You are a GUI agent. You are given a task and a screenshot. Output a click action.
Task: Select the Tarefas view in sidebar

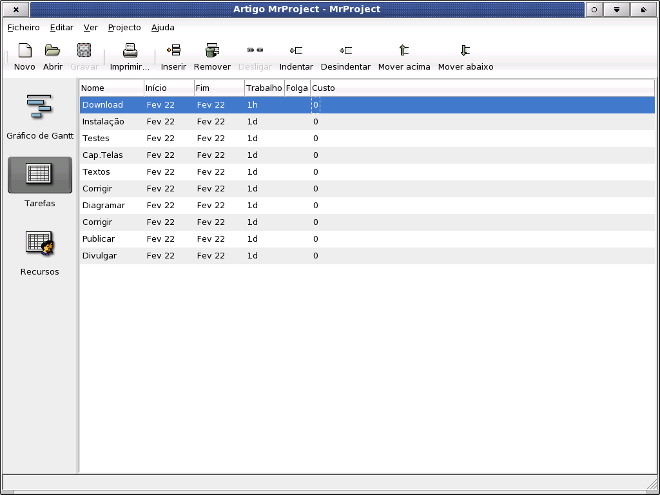click(40, 182)
